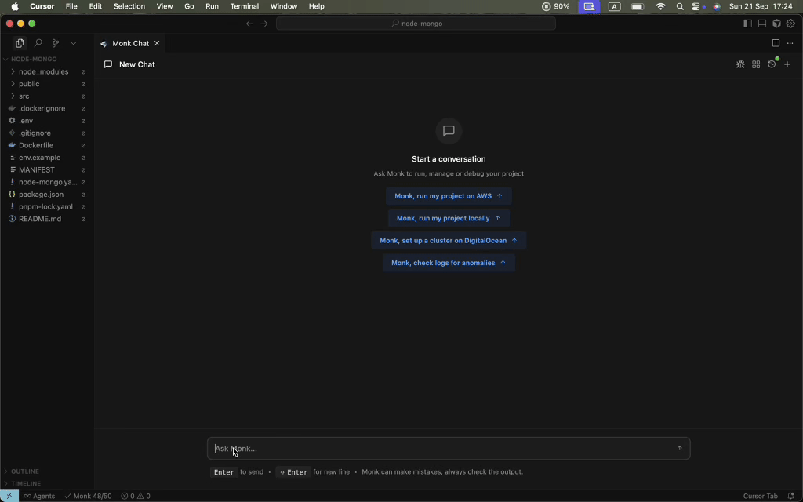This screenshot has width=803, height=502.
Task: Open Spotlight search in menu bar
Action: point(680,6)
